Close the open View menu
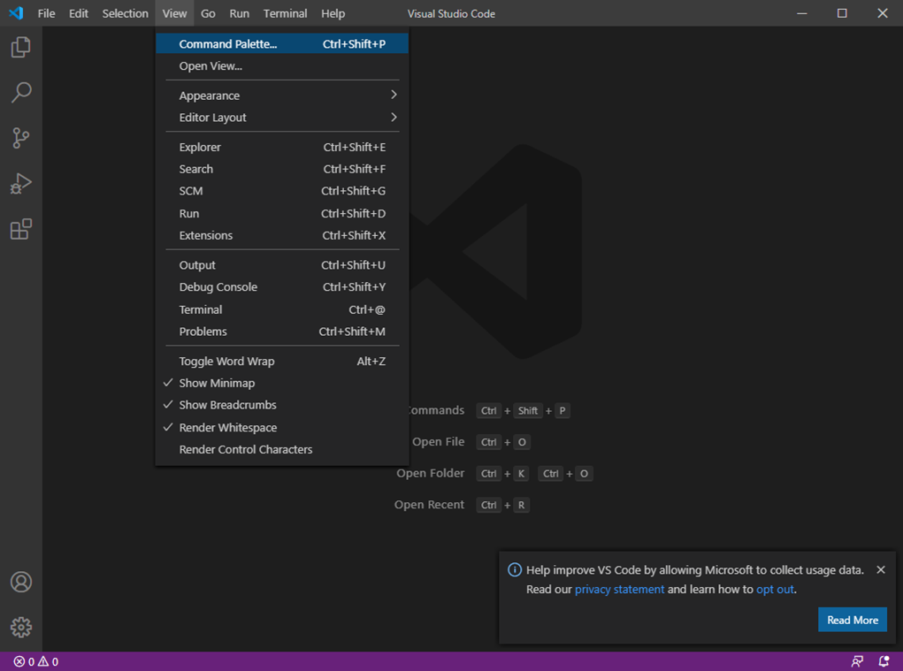Viewport: 903px width, 671px height. tap(174, 13)
